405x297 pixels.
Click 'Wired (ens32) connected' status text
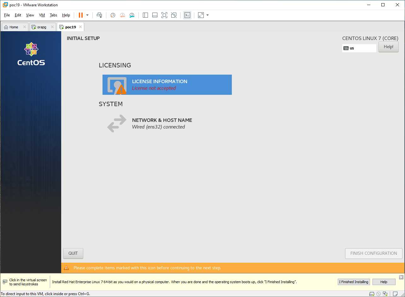pos(158,127)
